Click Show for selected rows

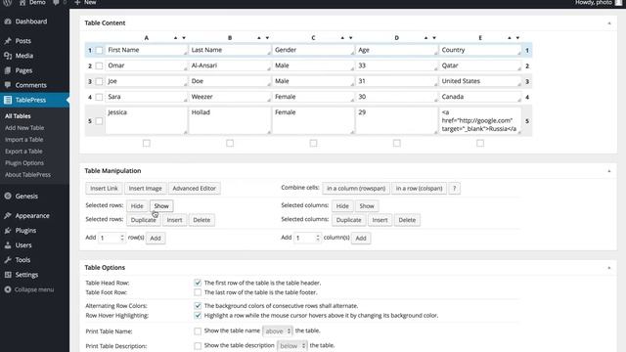pyautogui.click(x=161, y=206)
